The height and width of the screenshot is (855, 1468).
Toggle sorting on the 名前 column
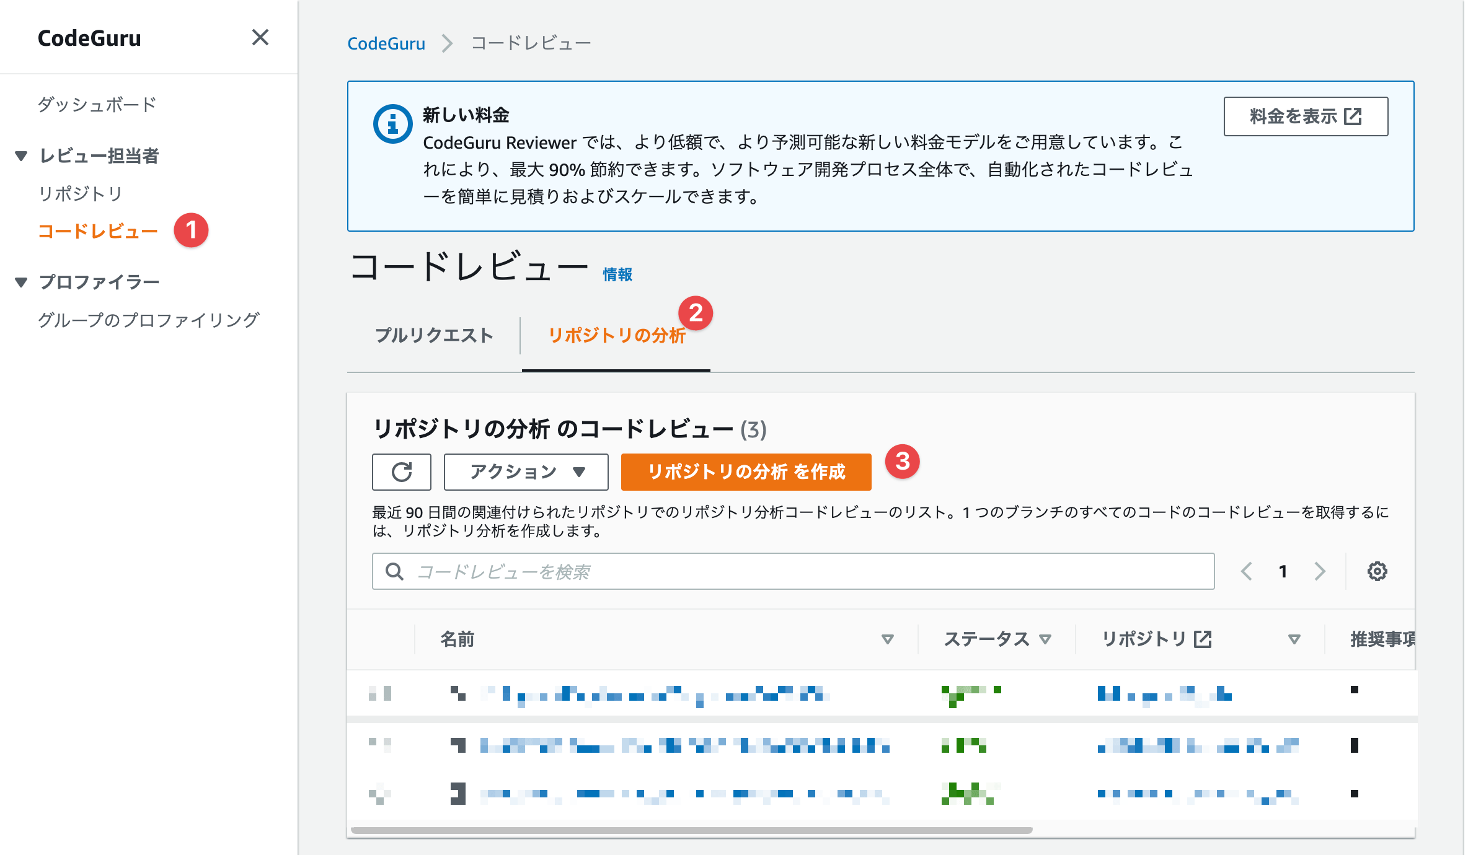pyautogui.click(x=889, y=639)
